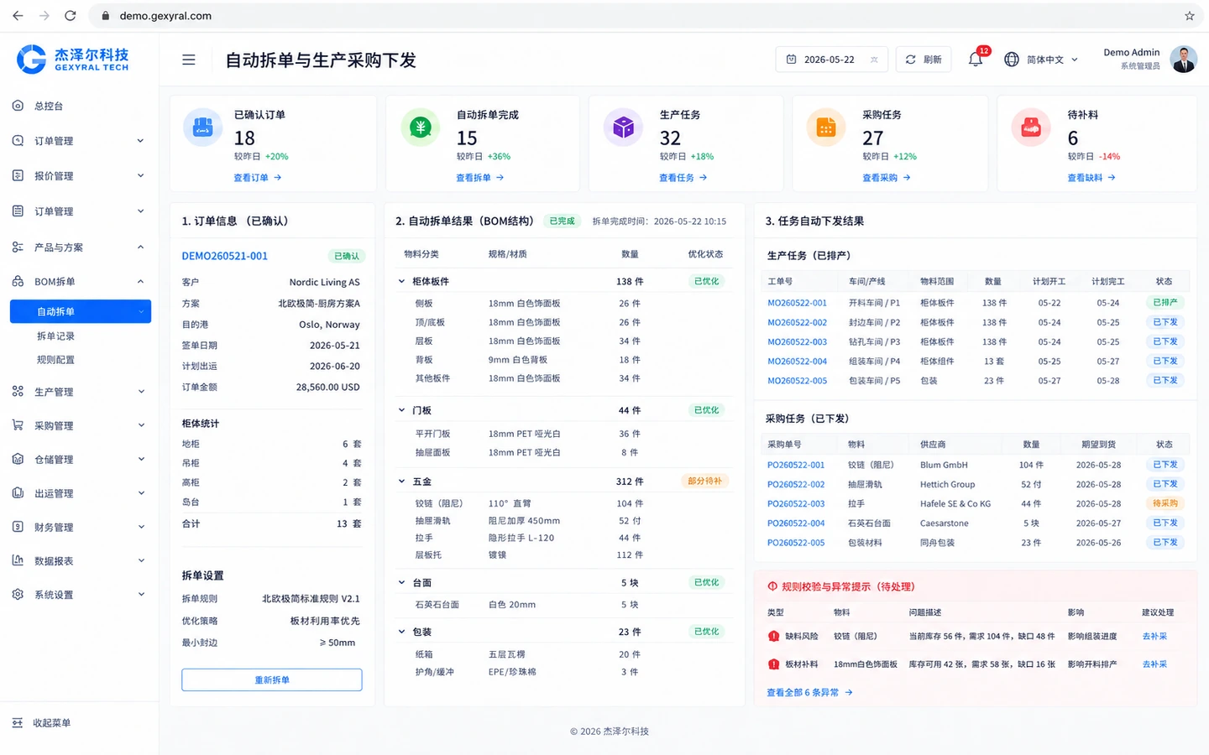Clear the 2026-05-22 date field
Screen dimensions: 1209x755
(874, 60)
